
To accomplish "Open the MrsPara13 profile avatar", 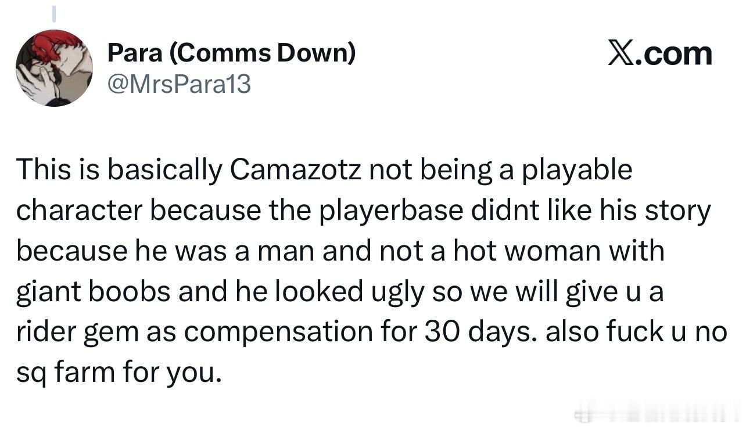I will pyautogui.click(x=54, y=68).
